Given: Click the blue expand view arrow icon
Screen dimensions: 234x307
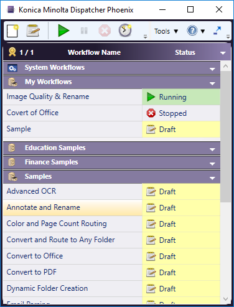Looking at the screenshot, I should 217,31.
